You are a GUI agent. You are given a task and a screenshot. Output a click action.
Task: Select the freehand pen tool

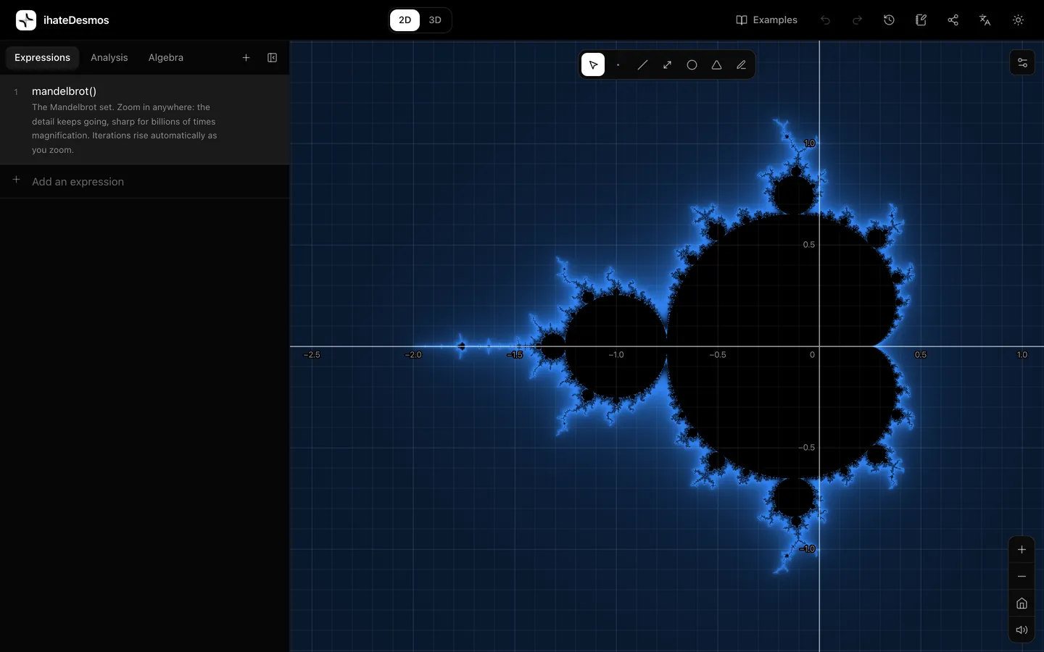click(x=741, y=65)
